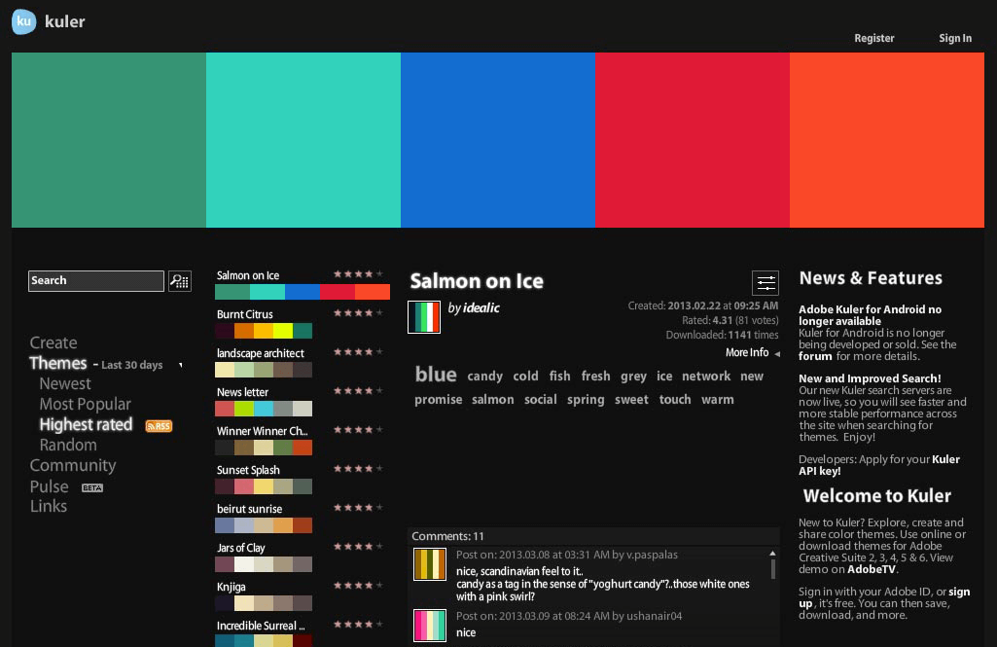Click ushanair04 comment theme thumbnail
The height and width of the screenshot is (647, 997).
(x=430, y=626)
